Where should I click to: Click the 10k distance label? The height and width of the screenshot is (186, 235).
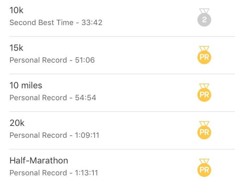[x=17, y=10]
